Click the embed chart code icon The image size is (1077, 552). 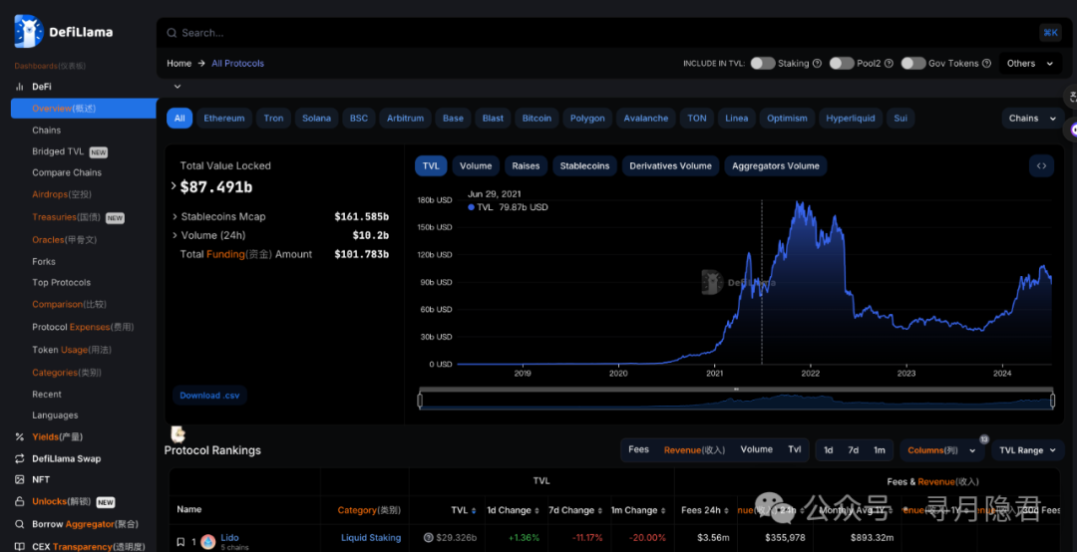click(1041, 166)
